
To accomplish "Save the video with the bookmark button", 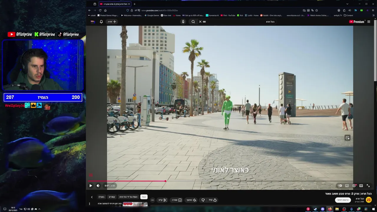I will point(177,200).
